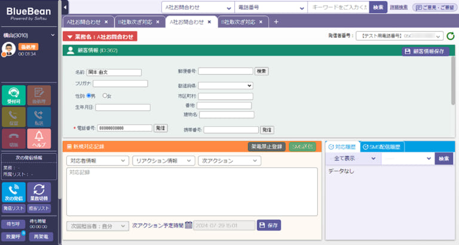Open the 都道府県 prefecture dropdown
459x245 pixels.
click(225, 85)
